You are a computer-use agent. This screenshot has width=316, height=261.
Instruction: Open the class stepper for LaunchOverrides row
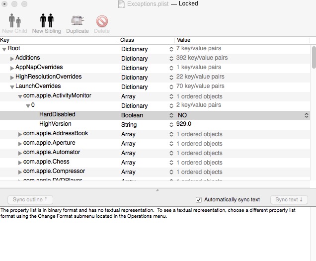[x=171, y=87]
